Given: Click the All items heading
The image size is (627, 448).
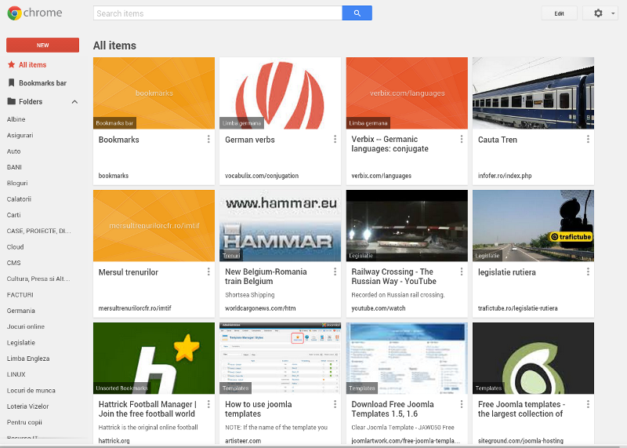Looking at the screenshot, I should [114, 46].
